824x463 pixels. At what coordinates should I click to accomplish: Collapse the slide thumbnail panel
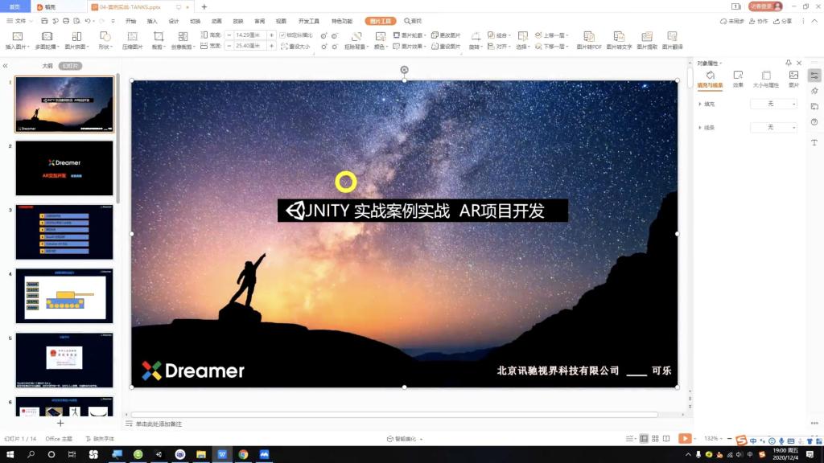pyautogui.click(x=6, y=66)
